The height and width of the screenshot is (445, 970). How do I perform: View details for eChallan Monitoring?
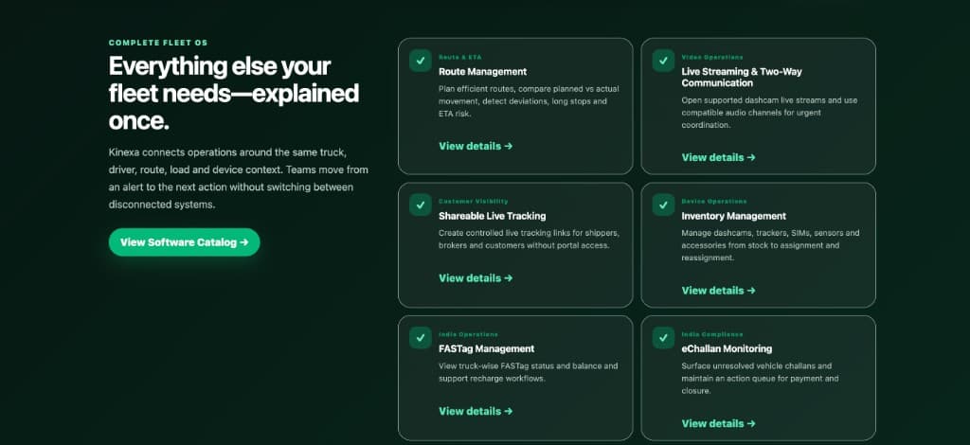click(x=719, y=423)
